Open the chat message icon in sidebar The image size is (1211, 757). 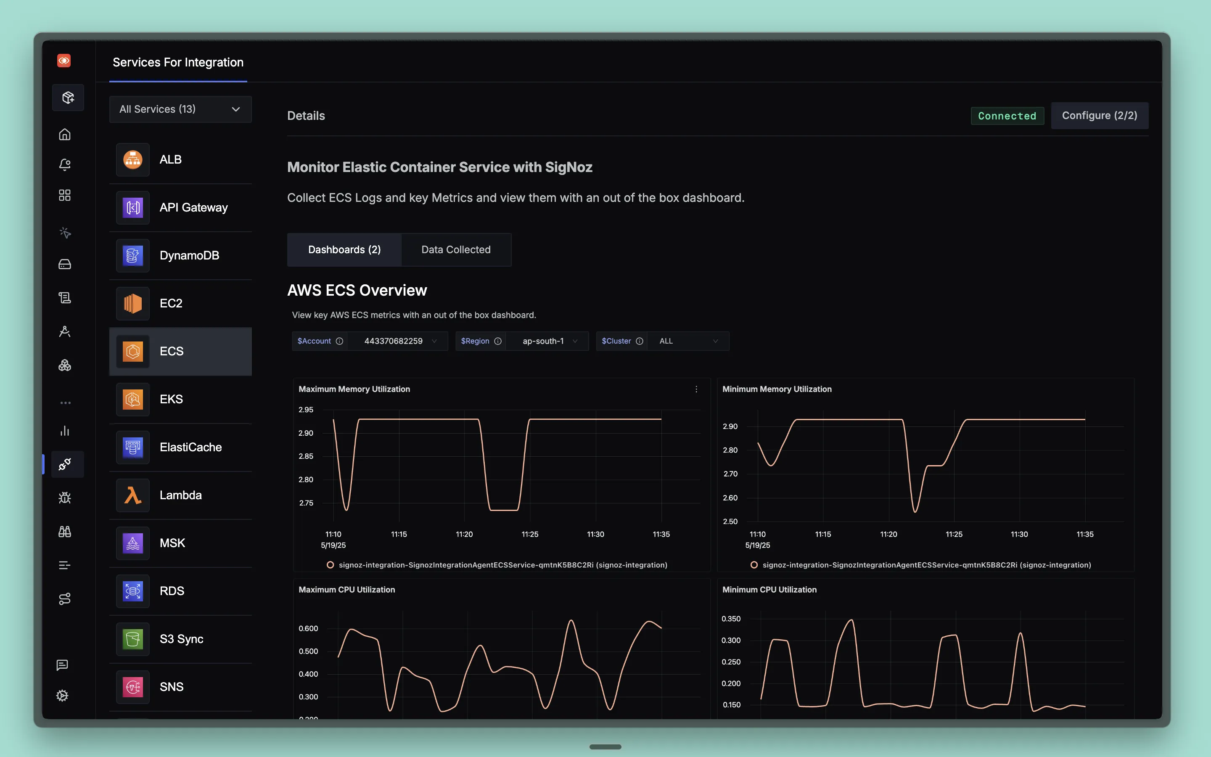[x=63, y=665]
